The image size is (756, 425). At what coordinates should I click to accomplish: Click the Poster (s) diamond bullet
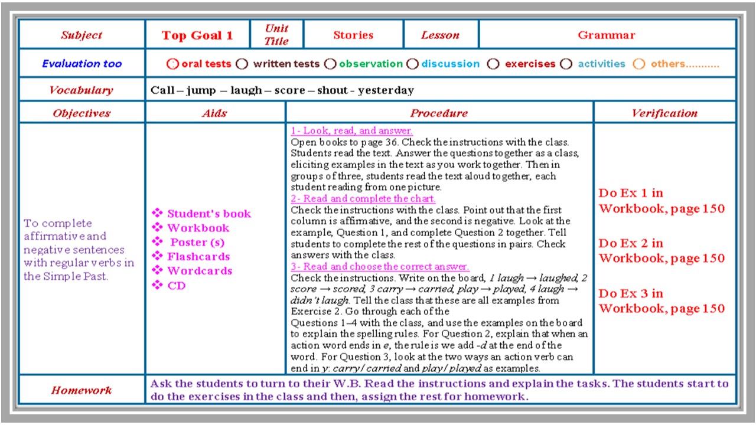pyautogui.click(x=157, y=241)
